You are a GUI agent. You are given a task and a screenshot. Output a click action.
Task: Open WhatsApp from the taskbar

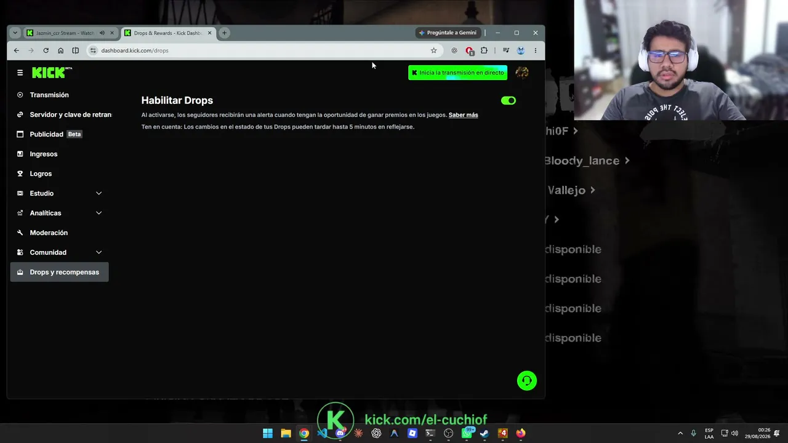(x=467, y=433)
